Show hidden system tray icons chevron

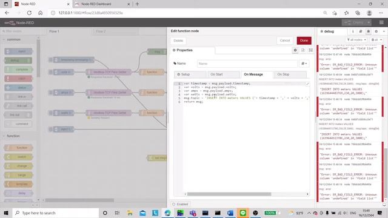[309, 213]
